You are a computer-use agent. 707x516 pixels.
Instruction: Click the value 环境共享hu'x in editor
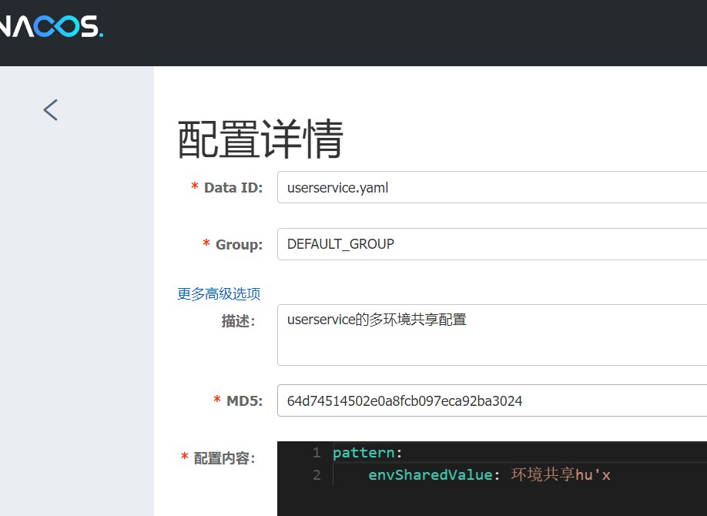click(x=561, y=474)
